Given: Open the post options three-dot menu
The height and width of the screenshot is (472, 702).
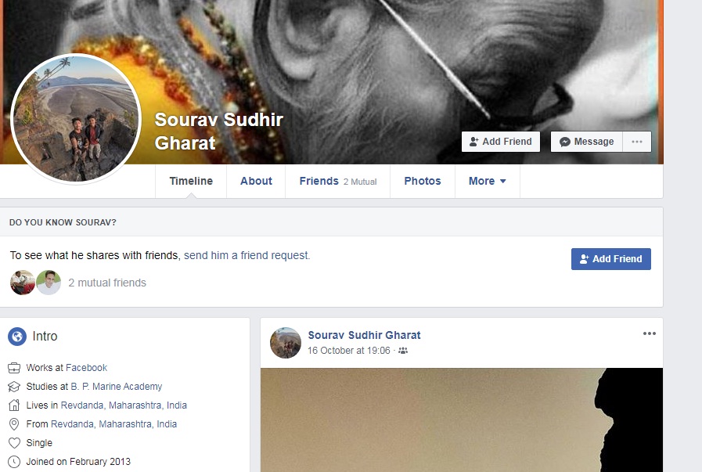Looking at the screenshot, I should coord(649,333).
